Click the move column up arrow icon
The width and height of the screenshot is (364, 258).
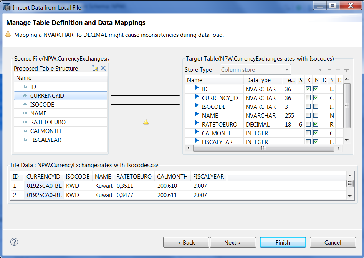pyautogui.click(x=329, y=69)
